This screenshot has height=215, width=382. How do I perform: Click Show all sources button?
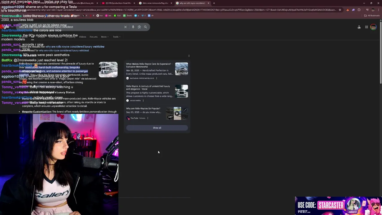(157, 128)
